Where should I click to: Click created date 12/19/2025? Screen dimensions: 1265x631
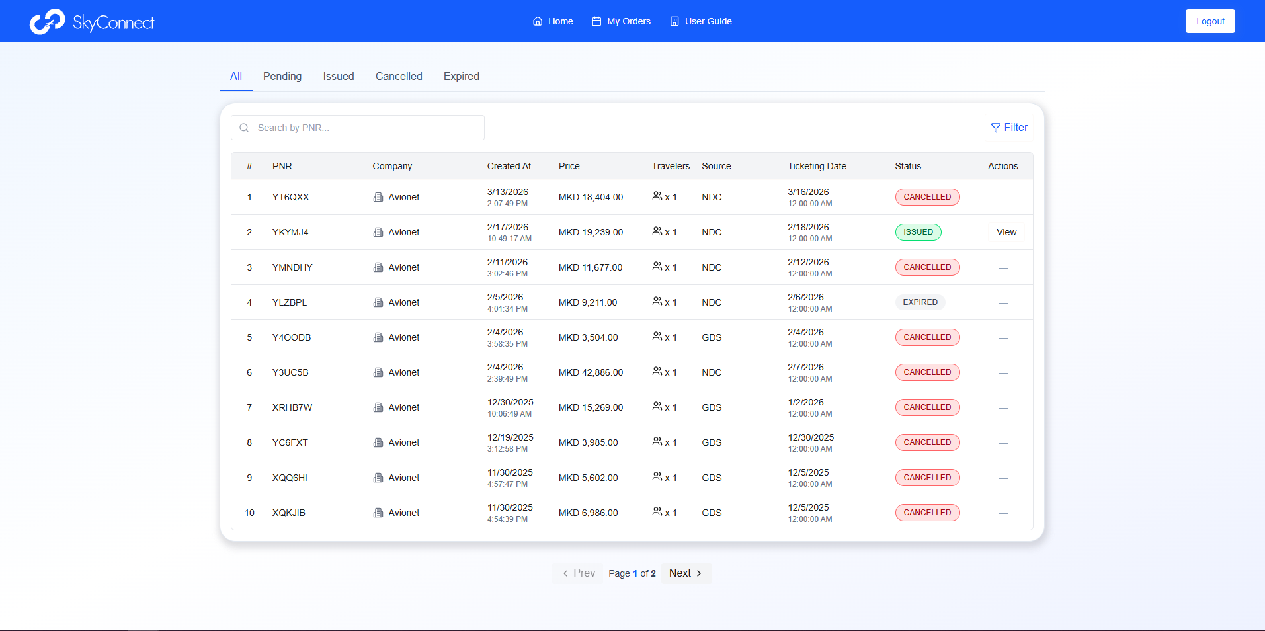510,437
